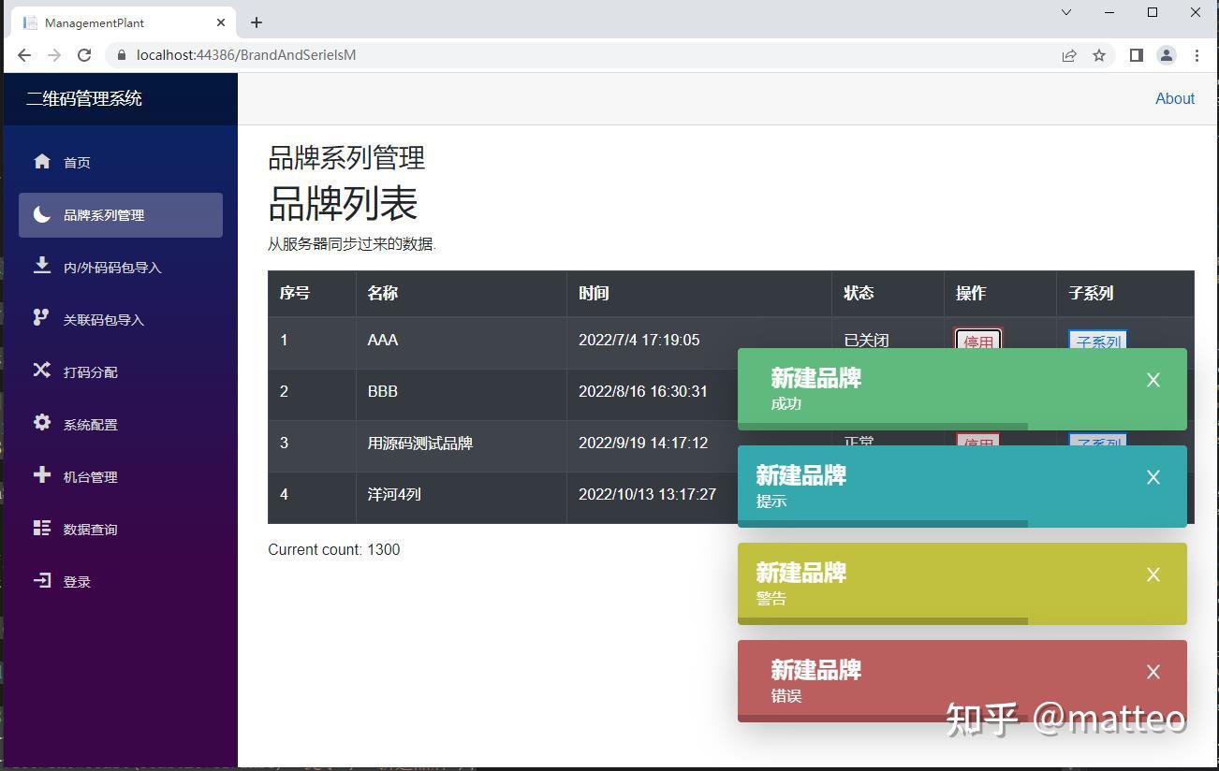
Task: Click the 已关闭 status in the AAA row
Action: 866,341
